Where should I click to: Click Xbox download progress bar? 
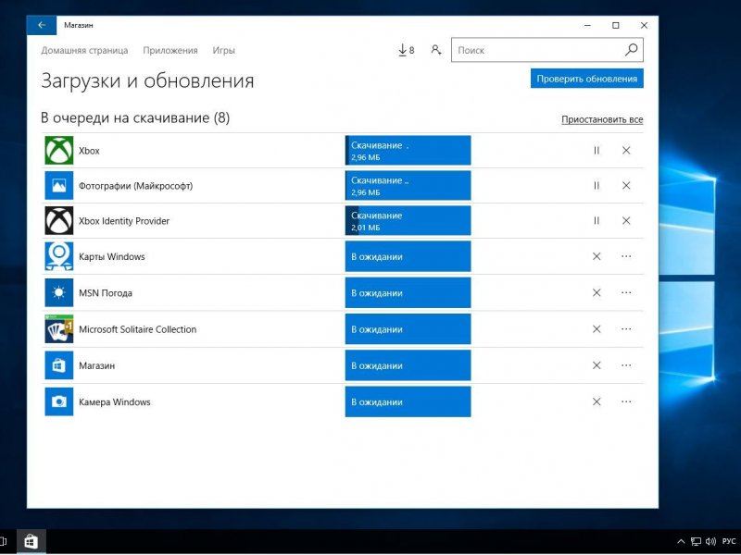[x=408, y=151]
